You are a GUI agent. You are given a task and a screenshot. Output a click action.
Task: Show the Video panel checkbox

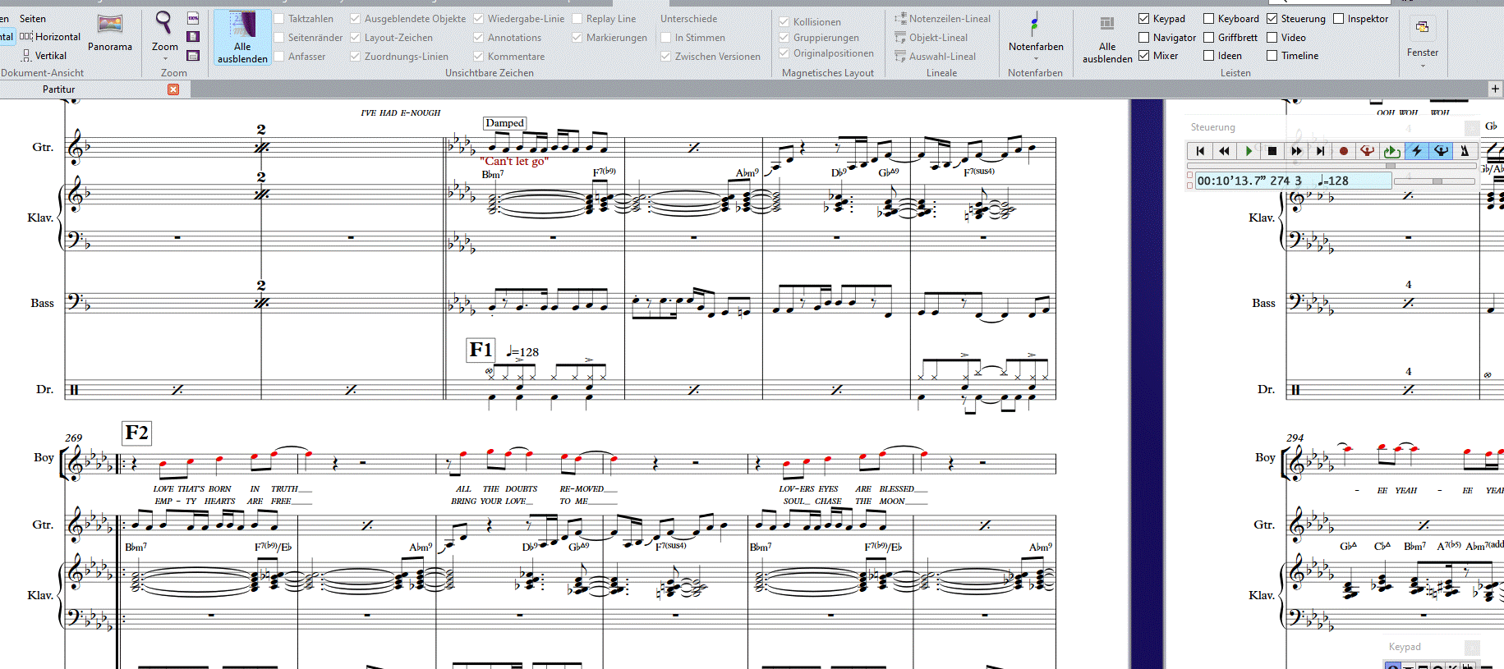point(1272,38)
